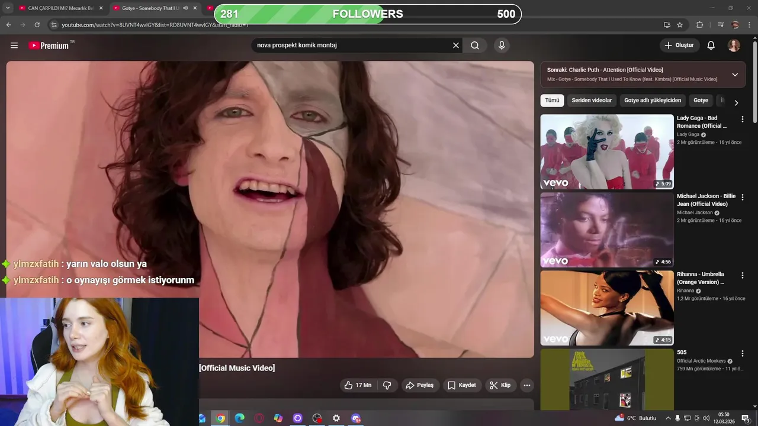The width and height of the screenshot is (758, 426).
Task: Show more filter chips with right arrow
Action: pyautogui.click(x=736, y=103)
